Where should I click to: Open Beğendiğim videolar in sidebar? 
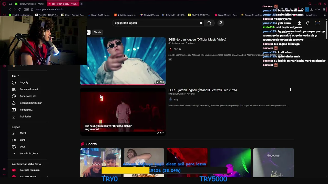click(x=27, y=103)
